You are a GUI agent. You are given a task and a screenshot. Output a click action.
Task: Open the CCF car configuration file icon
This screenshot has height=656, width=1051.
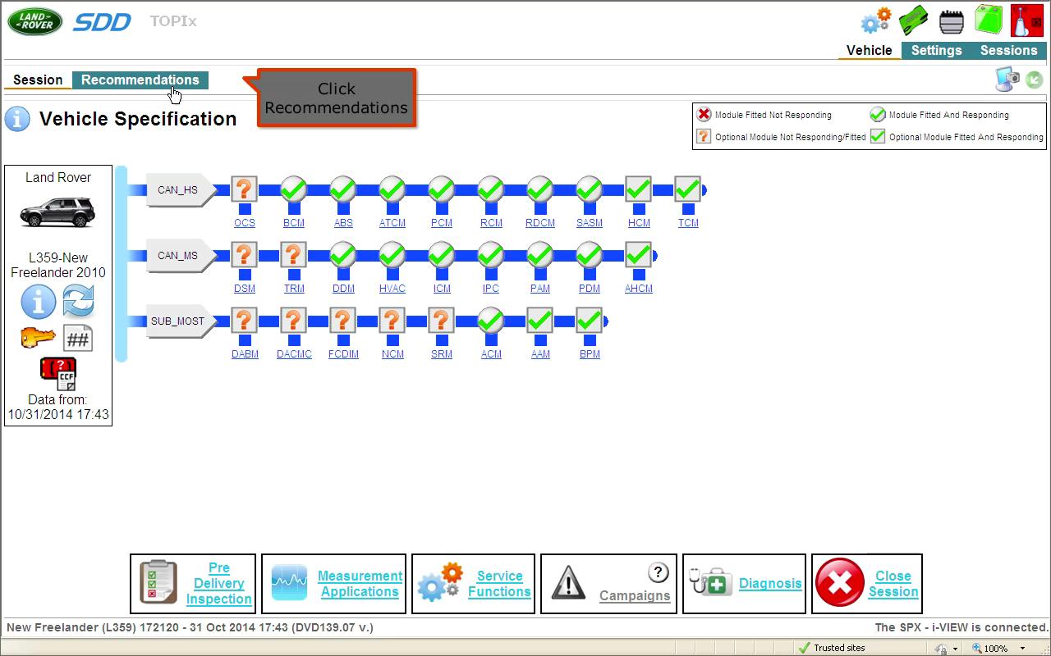click(x=58, y=374)
